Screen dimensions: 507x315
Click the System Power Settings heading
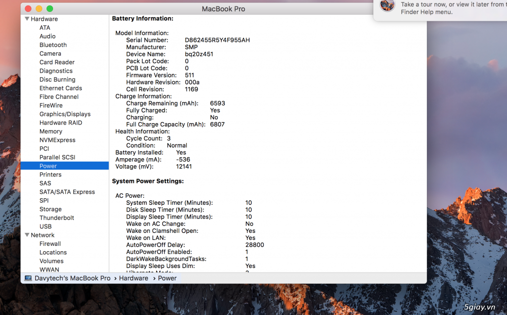point(148,181)
